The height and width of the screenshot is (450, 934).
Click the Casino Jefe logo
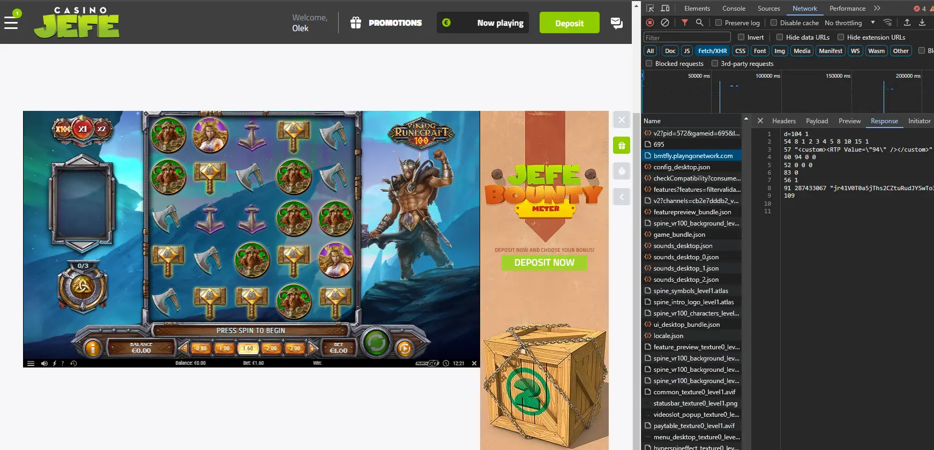(x=77, y=22)
